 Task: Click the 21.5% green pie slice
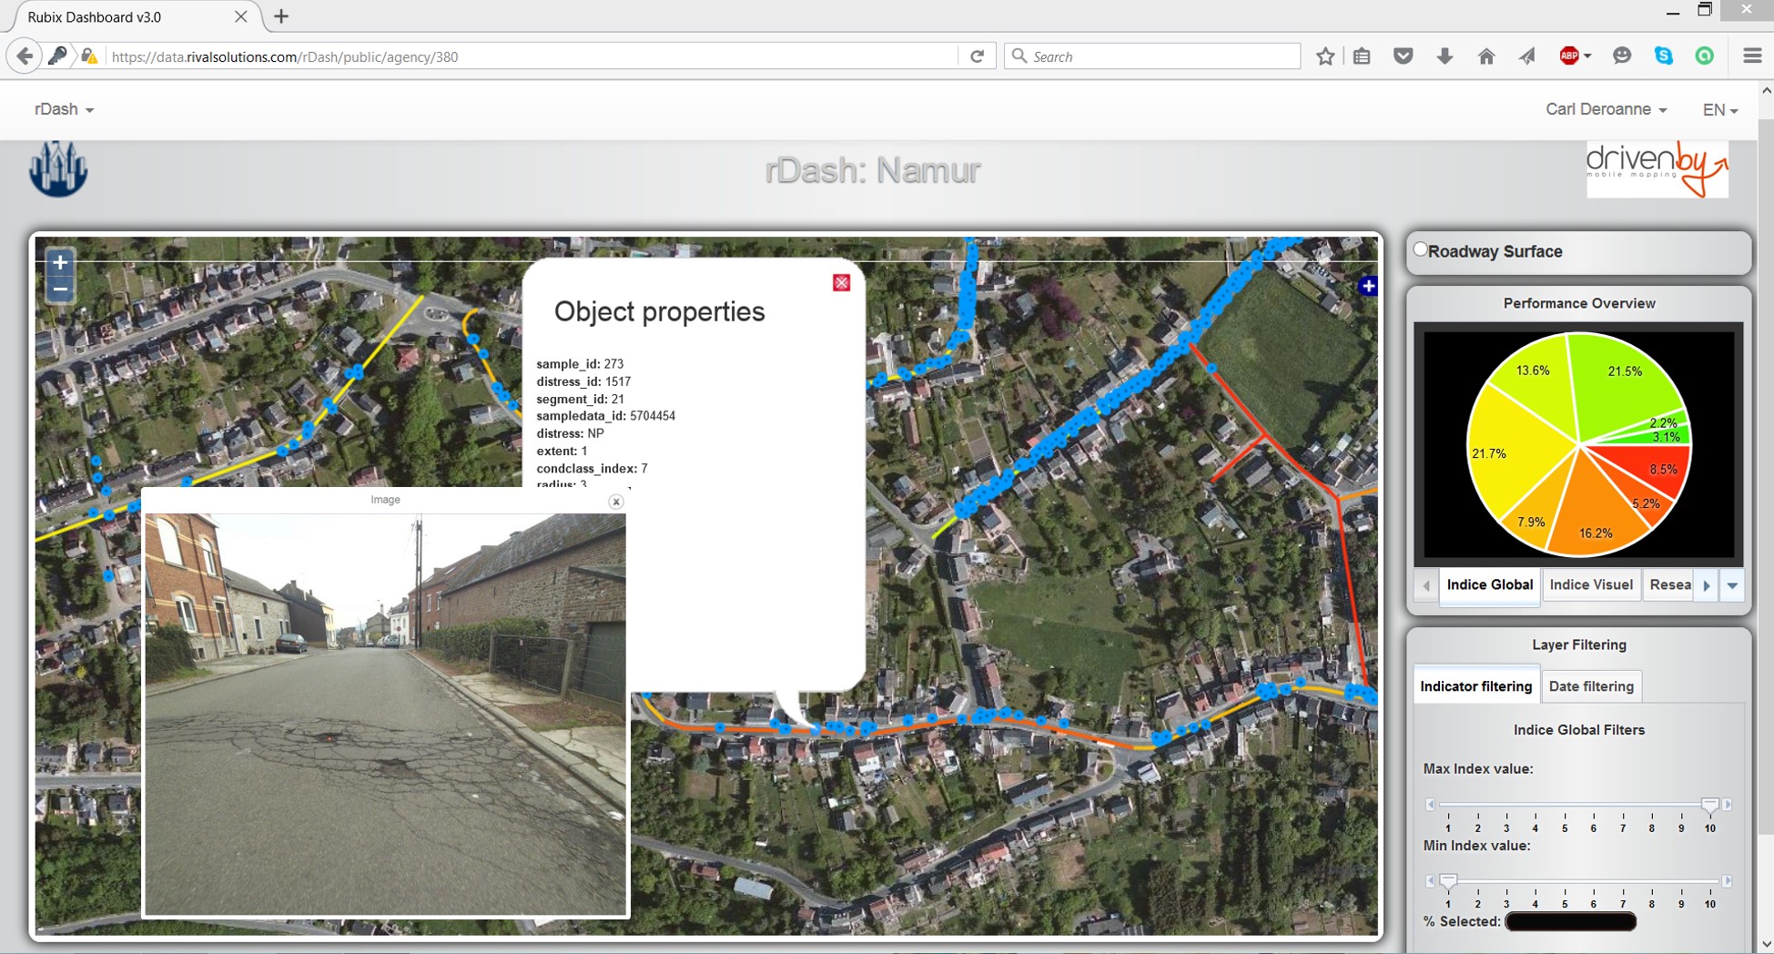coord(1625,382)
